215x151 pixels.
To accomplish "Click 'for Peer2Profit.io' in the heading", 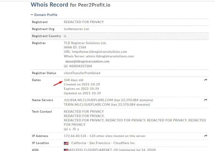I will pyautogui.click(x=90, y=5).
